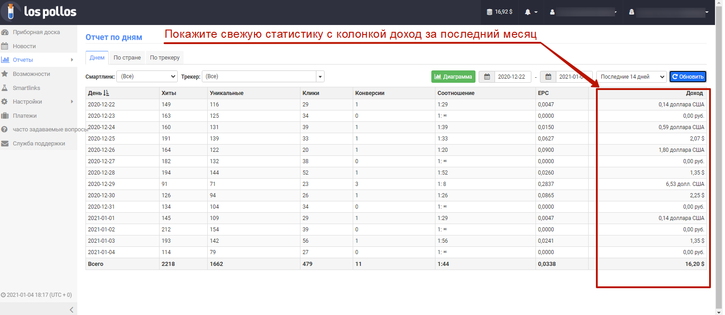Click the blue Обновить button
Screen dimensions: 725x315
(x=688, y=77)
